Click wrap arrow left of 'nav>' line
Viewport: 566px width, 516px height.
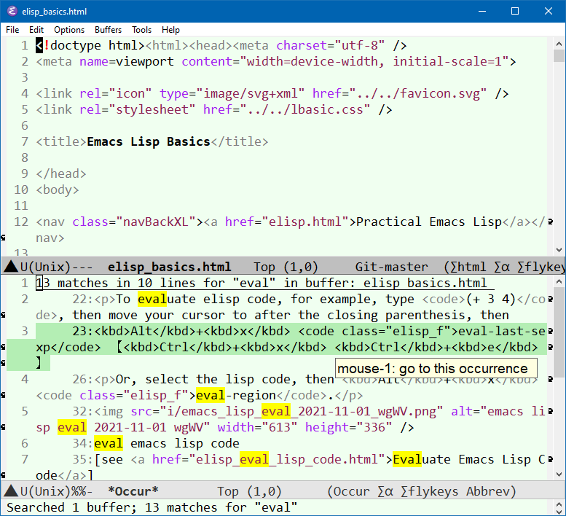pyautogui.click(x=3, y=238)
